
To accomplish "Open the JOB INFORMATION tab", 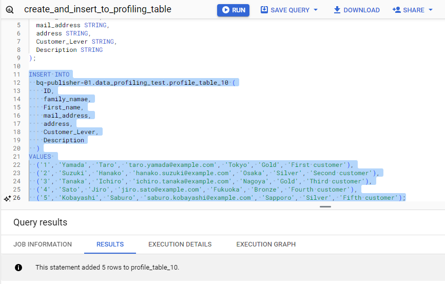I will [43, 244].
